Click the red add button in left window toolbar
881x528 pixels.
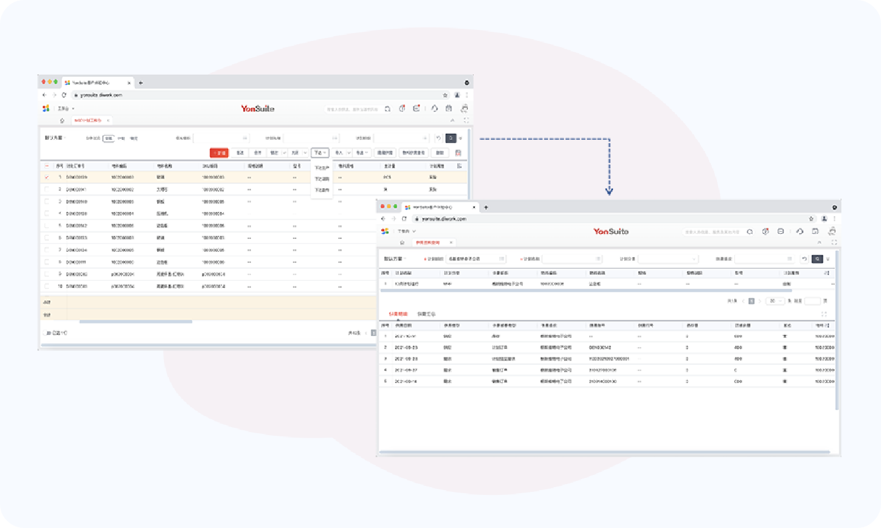coord(219,153)
